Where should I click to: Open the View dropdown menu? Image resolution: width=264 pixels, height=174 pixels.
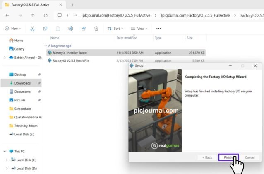(x=139, y=29)
